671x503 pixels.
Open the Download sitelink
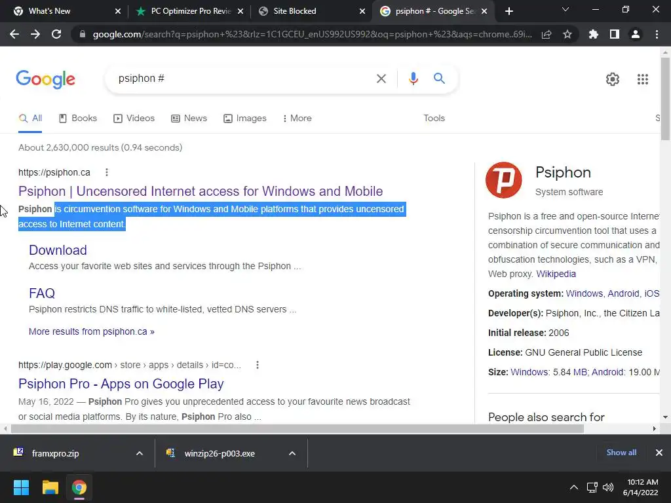pos(58,250)
